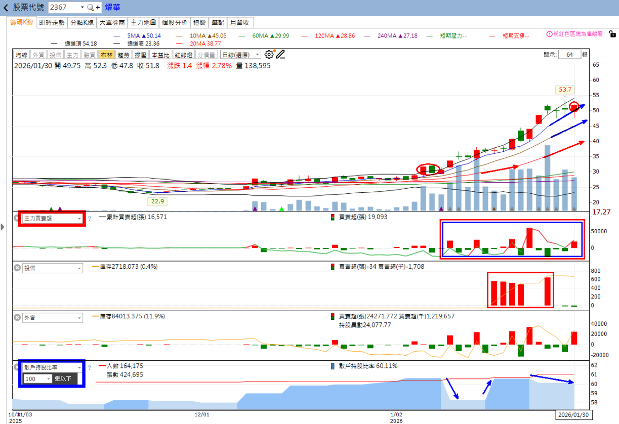This screenshot has width=619, height=424.
Task: Go back with the left arrow icon
Action: coord(6,8)
